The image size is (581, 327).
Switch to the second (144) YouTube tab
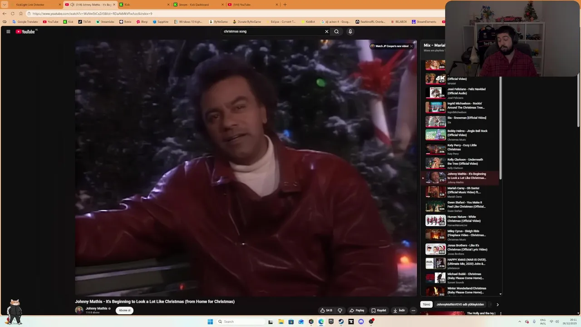[x=252, y=5]
